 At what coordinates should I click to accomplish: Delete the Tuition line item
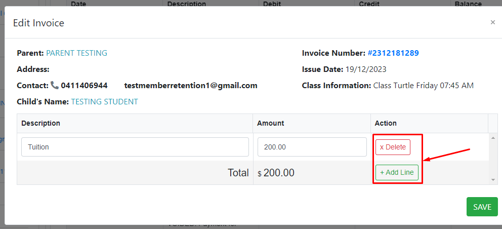coord(393,147)
